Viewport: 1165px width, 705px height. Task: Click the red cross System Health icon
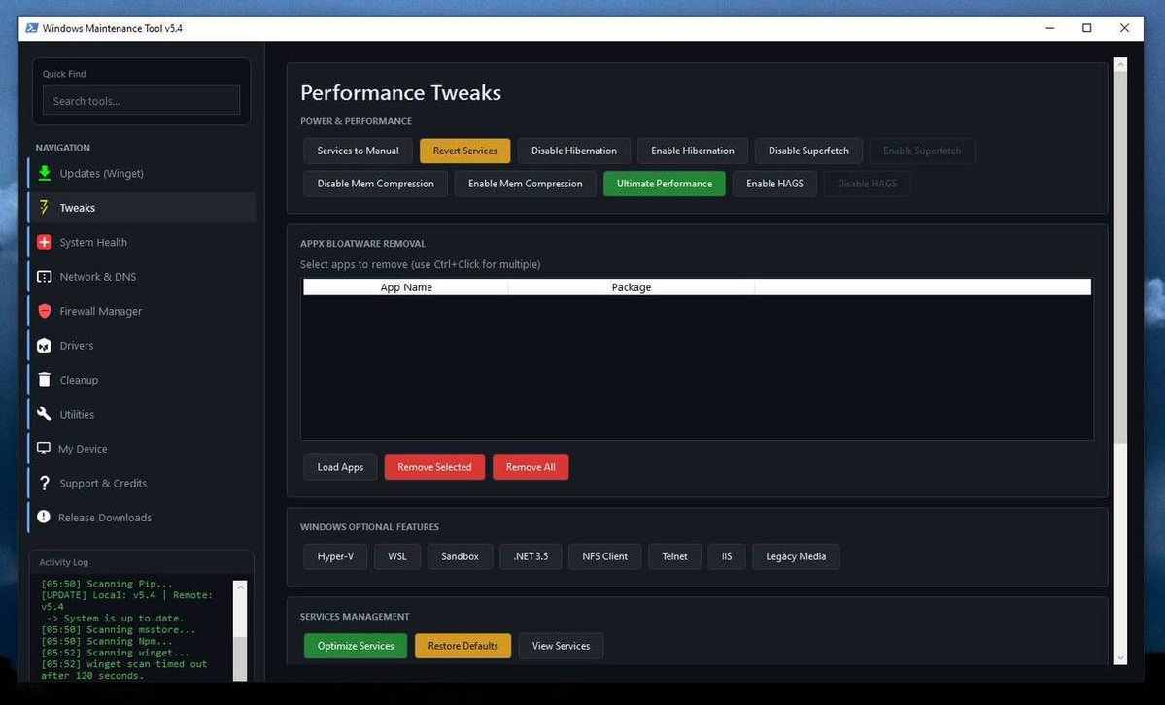[x=45, y=242]
